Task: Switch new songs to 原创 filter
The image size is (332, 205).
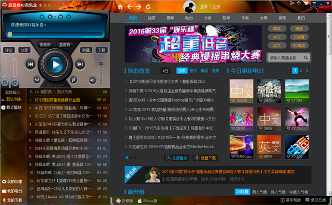Action: (x=193, y=71)
